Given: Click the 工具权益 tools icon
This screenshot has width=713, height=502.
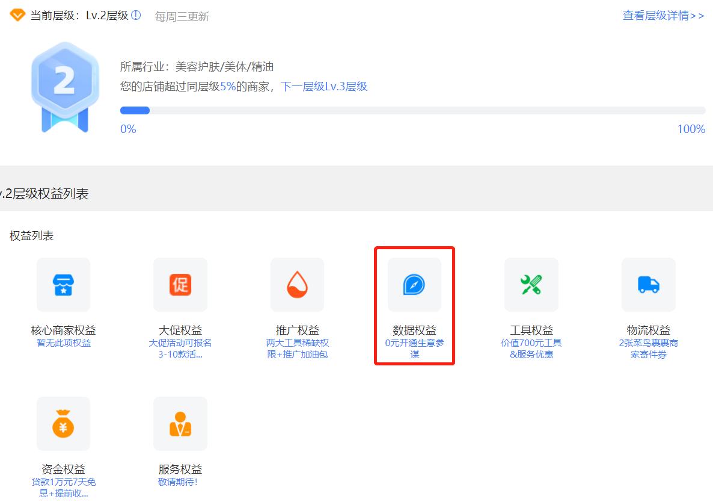Looking at the screenshot, I should tap(531, 284).
